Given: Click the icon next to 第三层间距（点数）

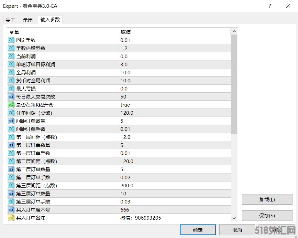Looking at the screenshot, I should (x=11, y=185).
